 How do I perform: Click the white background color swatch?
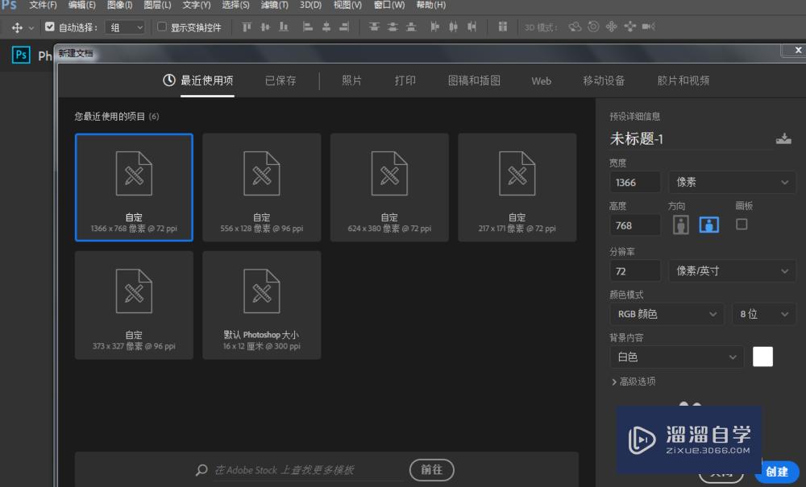[x=762, y=357]
